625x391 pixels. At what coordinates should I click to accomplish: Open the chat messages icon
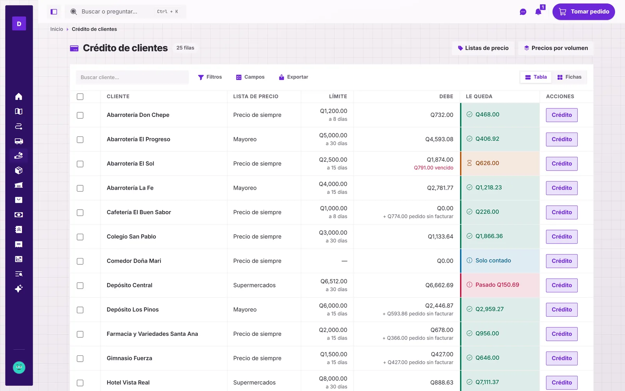[x=523, y=12]
